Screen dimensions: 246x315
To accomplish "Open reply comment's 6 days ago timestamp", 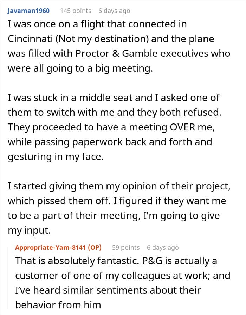I will 163,247.
